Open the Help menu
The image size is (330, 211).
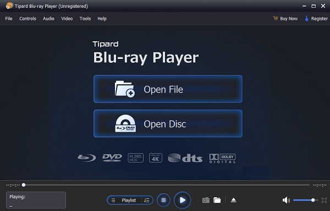tap(102, 19)
